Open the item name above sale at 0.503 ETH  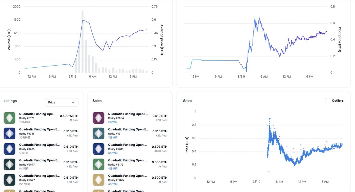pyautogui.click(x=128, y=145)
